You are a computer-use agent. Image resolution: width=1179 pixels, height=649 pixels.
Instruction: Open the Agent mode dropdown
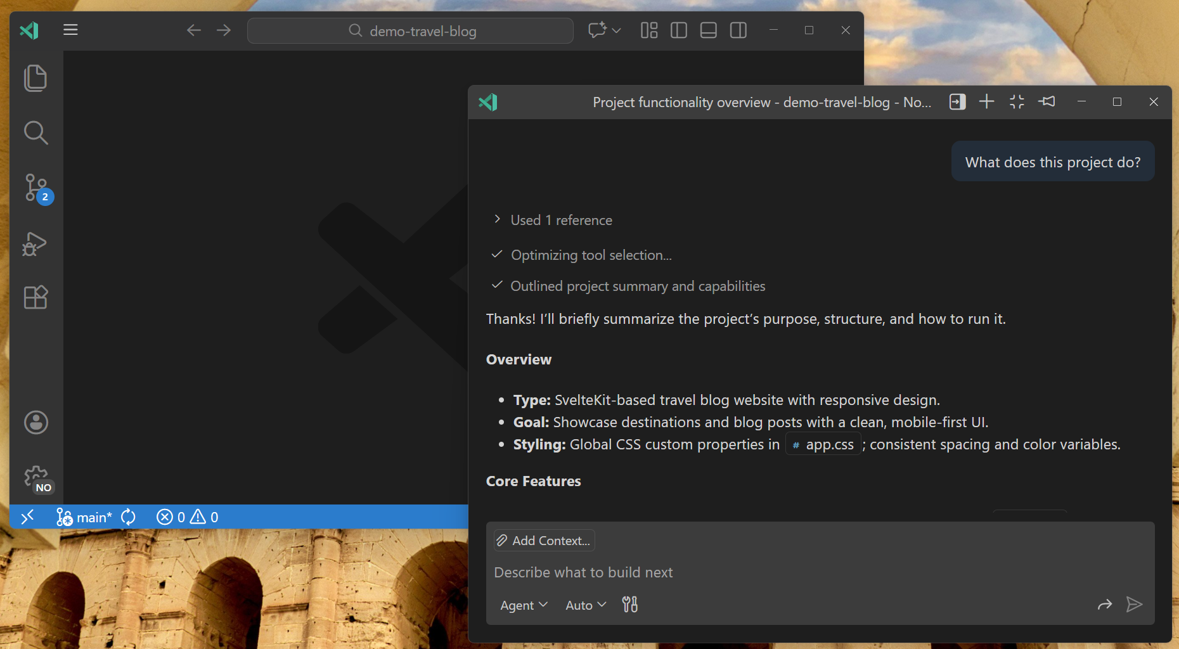pyautogui.click(x=523, y=605)
